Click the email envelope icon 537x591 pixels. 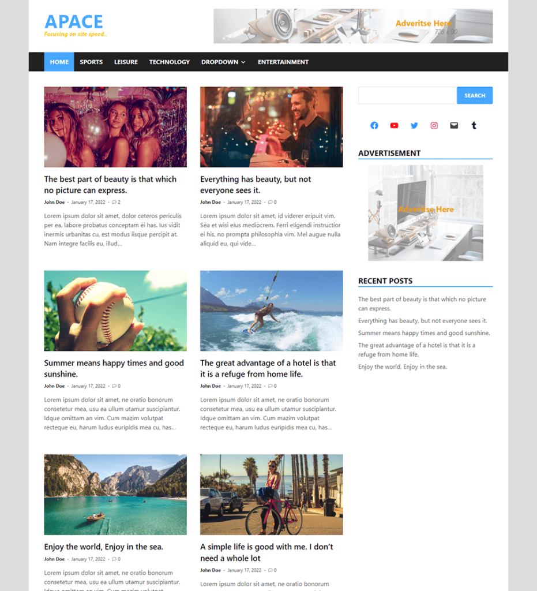tap(454, 125)
